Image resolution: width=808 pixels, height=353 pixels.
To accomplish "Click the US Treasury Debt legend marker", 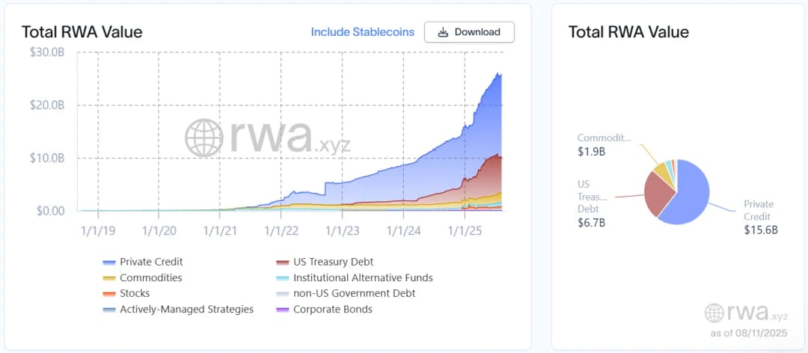I will (x=282, y=263).
